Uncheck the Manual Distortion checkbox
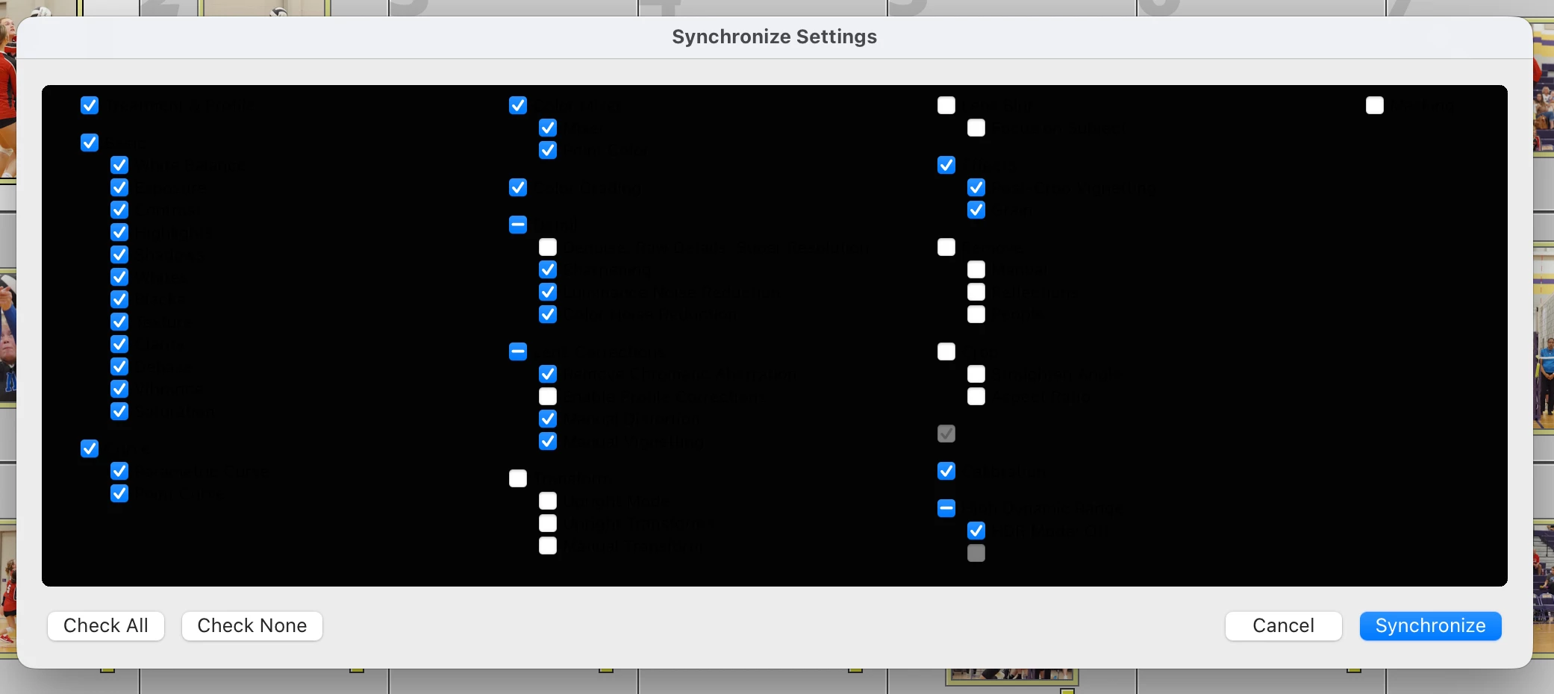 pos(548,419)
